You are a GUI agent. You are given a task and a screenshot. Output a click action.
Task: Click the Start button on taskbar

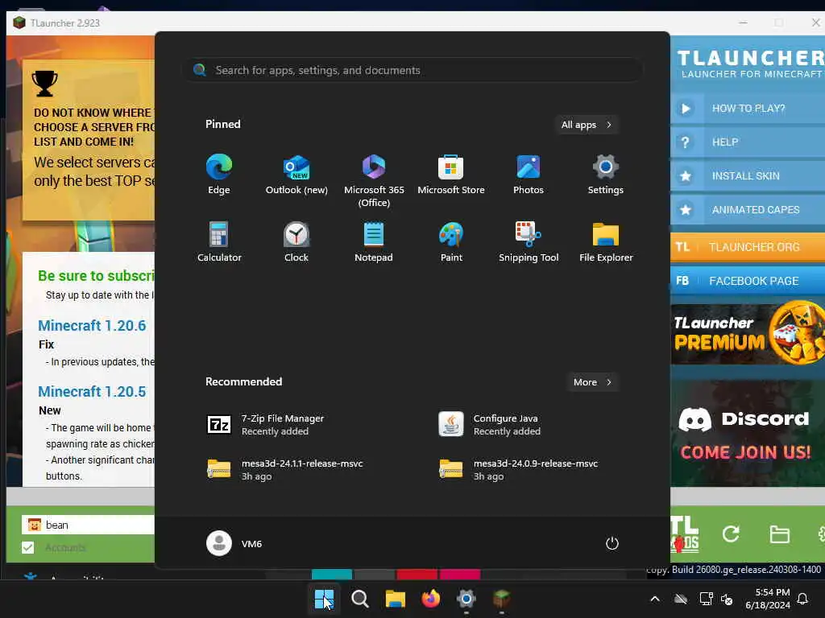coord(324,599)
